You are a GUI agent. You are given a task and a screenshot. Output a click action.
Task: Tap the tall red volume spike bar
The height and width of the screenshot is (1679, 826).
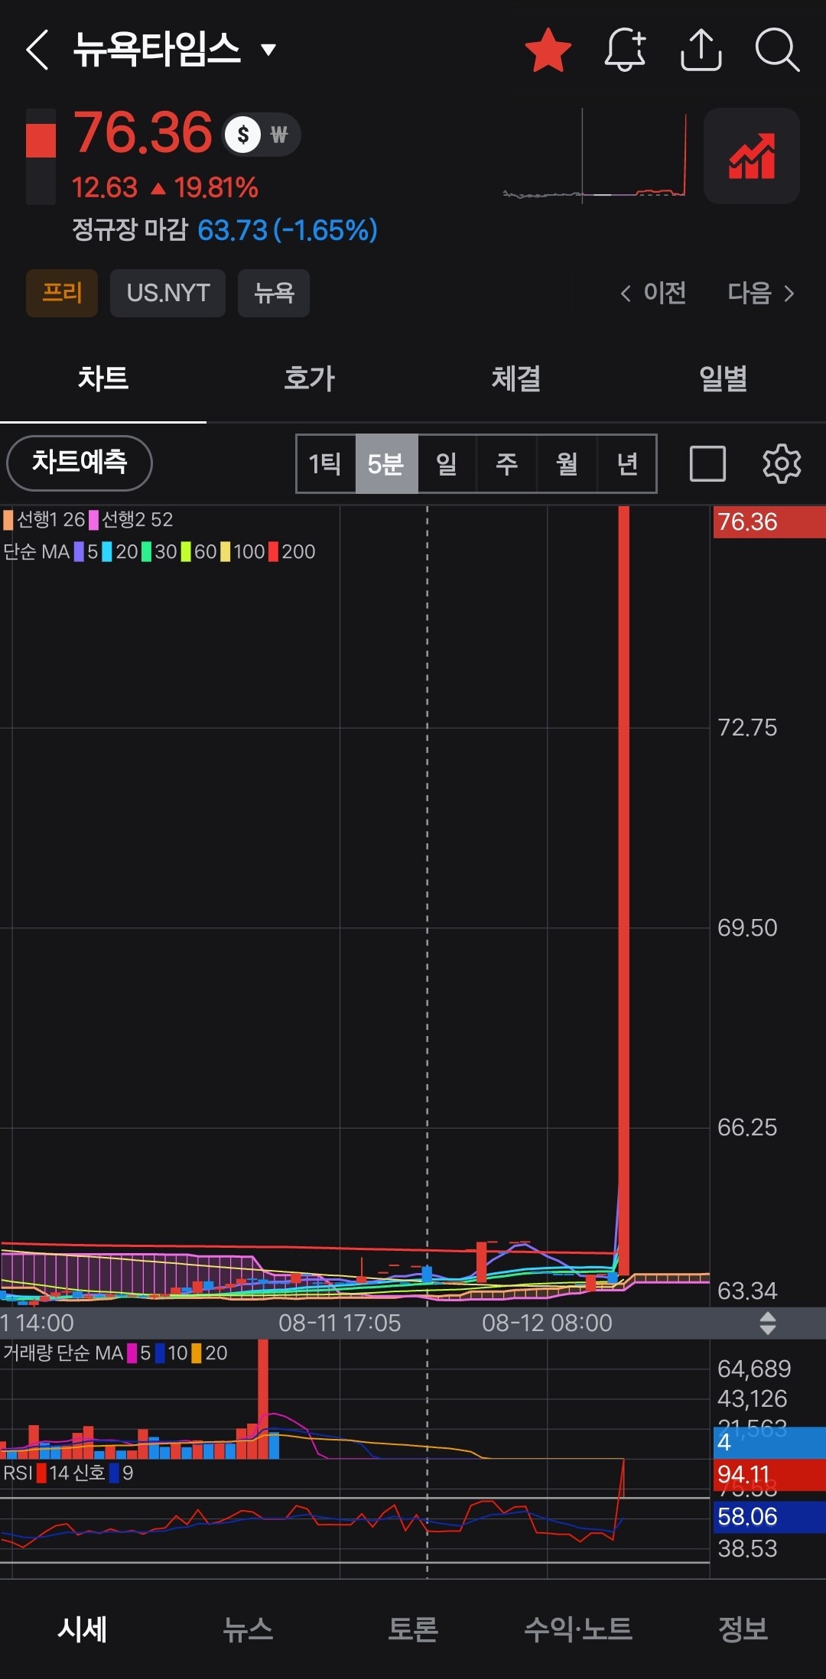coord(263,1399)
